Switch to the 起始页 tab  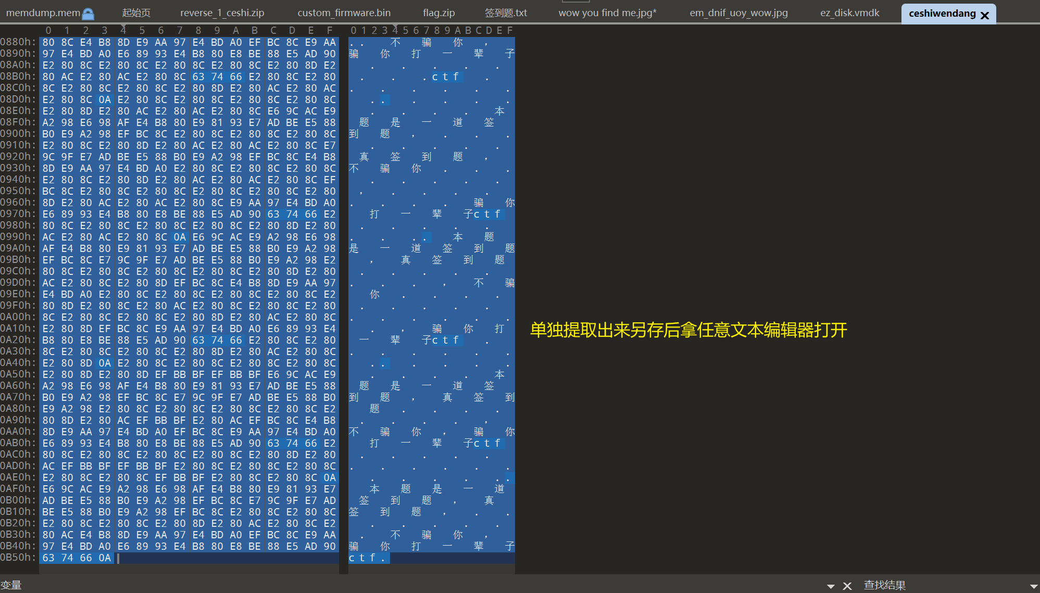tap(136, 12)
